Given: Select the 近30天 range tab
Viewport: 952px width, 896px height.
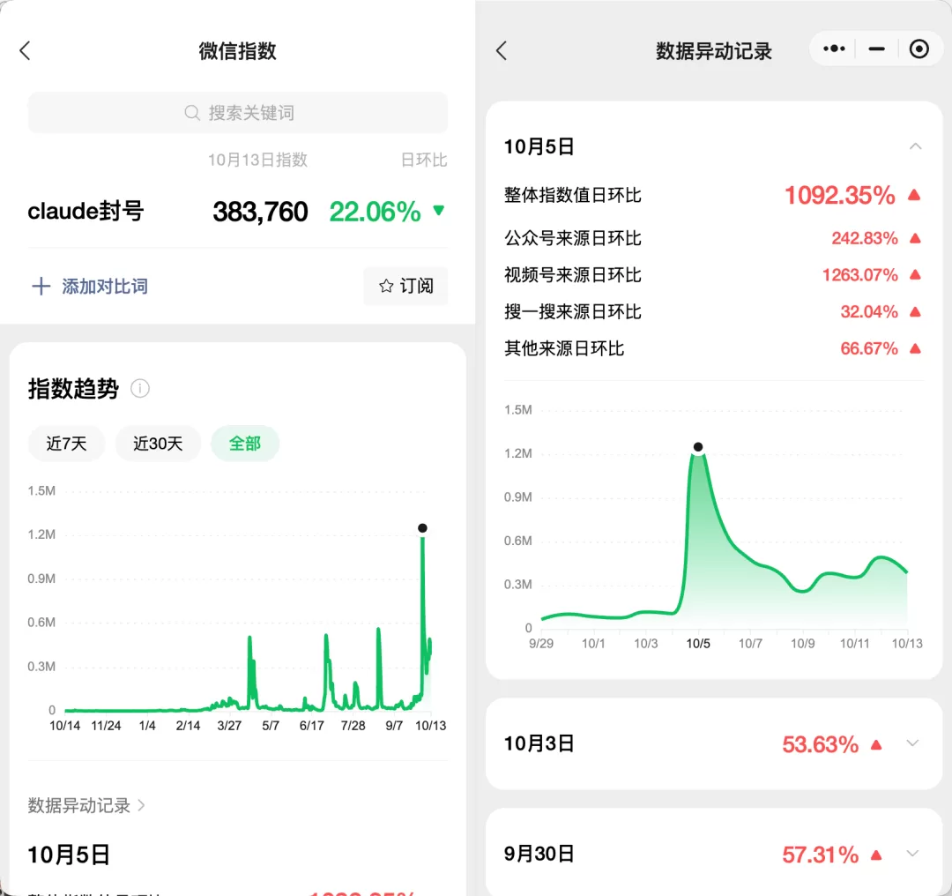Looking at the screenshot, I should pos(158,444).
